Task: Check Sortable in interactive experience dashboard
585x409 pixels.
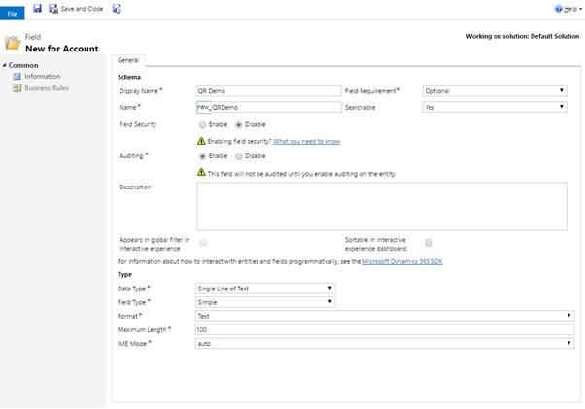Action: coord(429,242)
